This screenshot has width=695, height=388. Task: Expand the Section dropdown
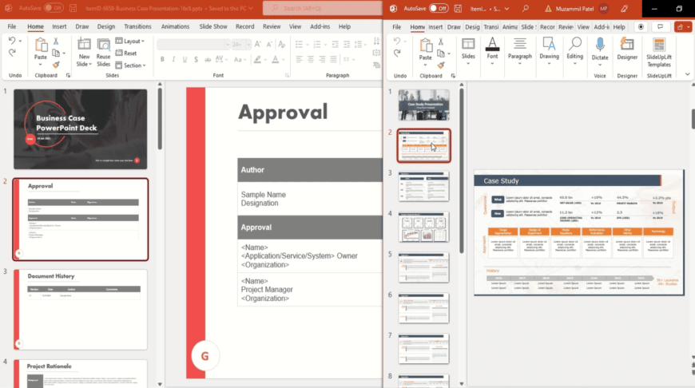click(x=131, y=65)
